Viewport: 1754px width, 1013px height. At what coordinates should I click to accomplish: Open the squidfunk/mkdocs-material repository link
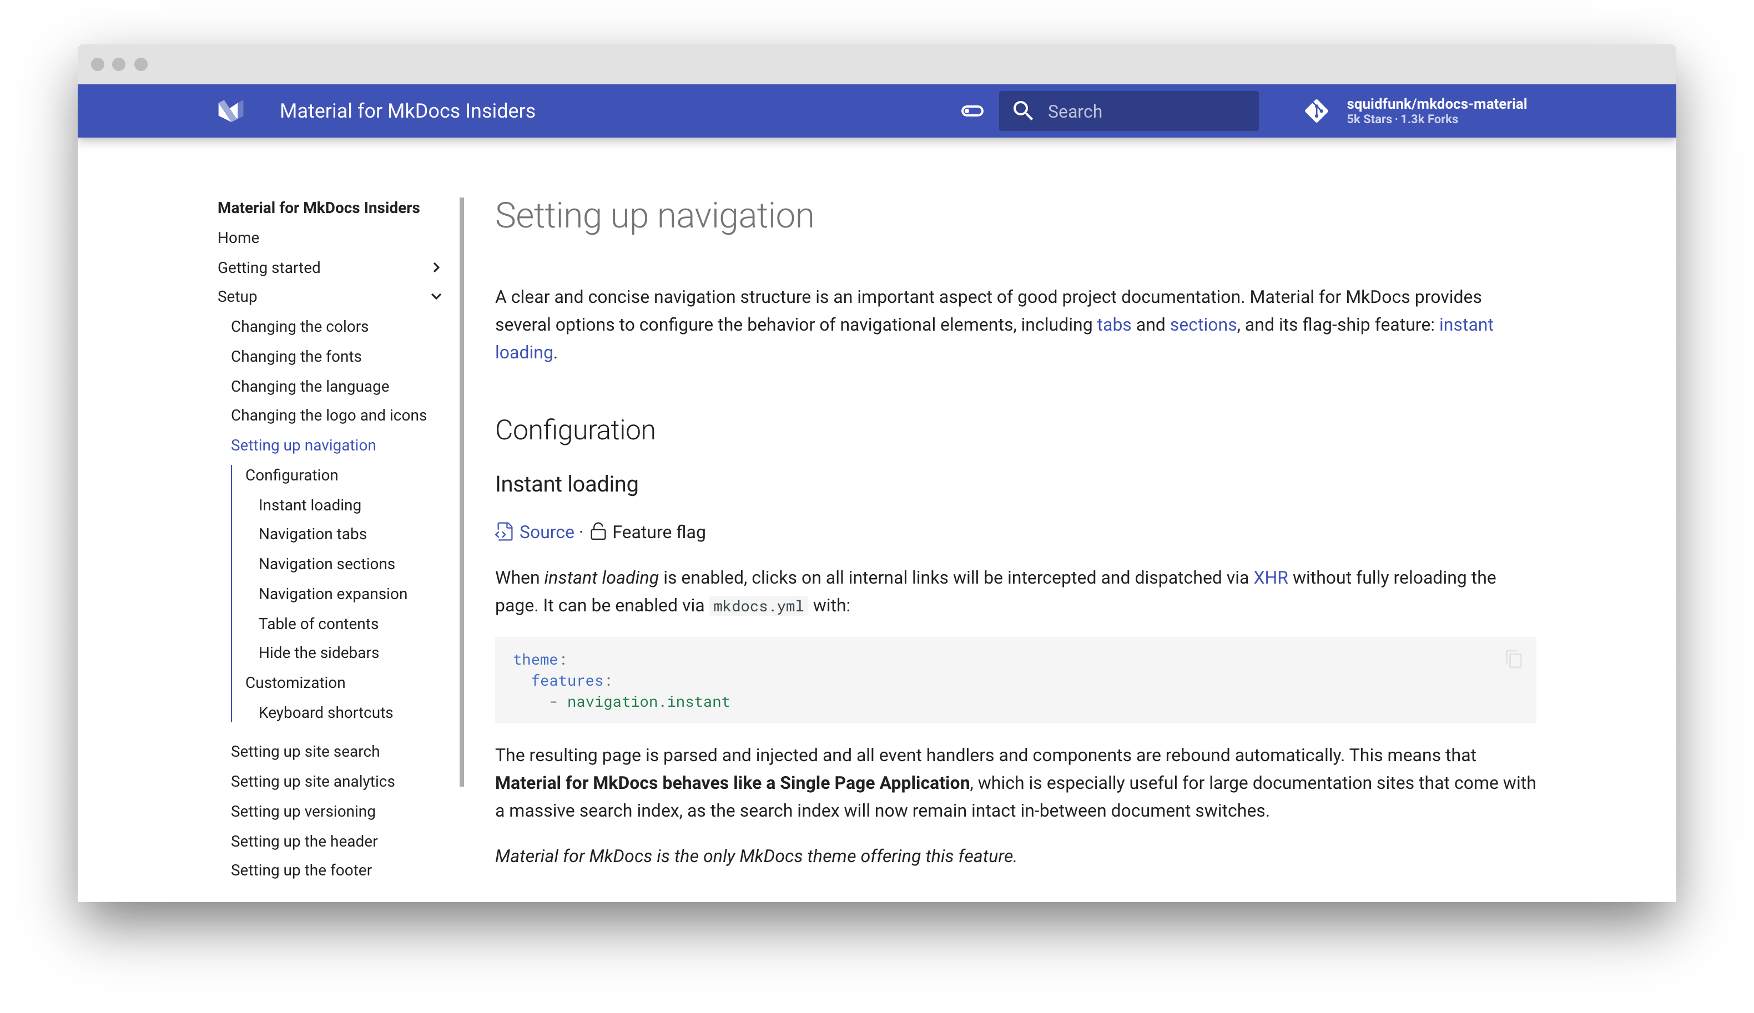(1436, 104)
